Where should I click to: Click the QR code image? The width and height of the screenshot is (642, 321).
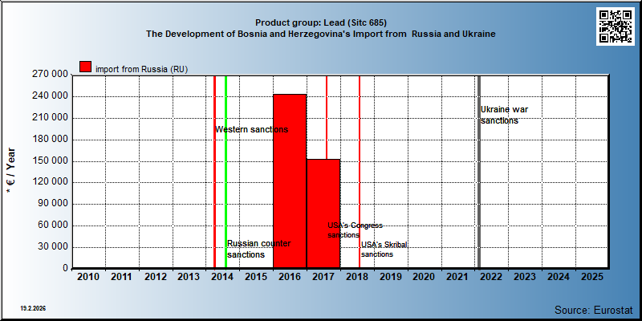click(615, 26)
